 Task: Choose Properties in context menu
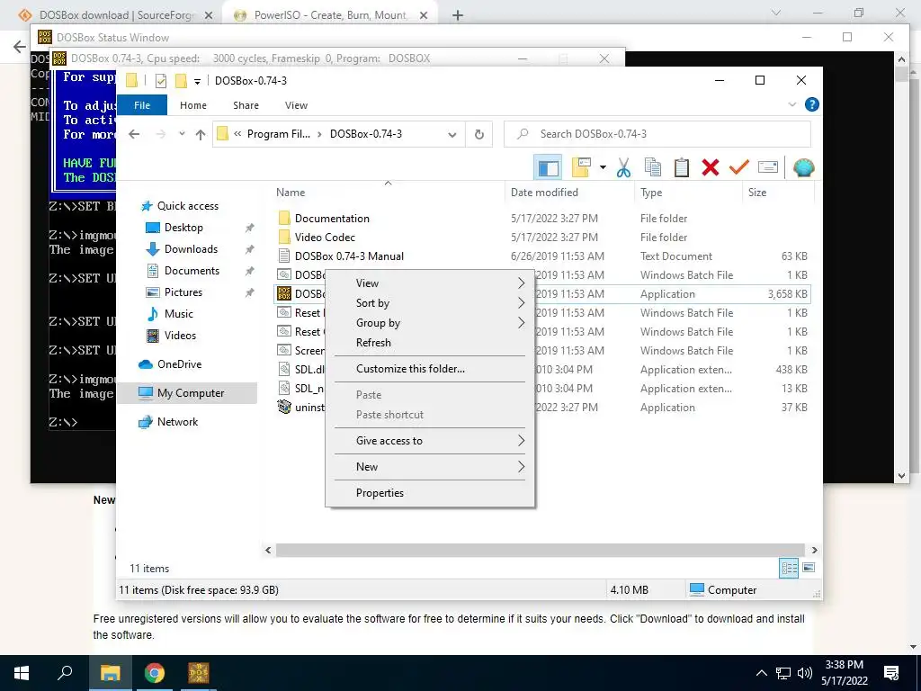(x=430, y=493)
